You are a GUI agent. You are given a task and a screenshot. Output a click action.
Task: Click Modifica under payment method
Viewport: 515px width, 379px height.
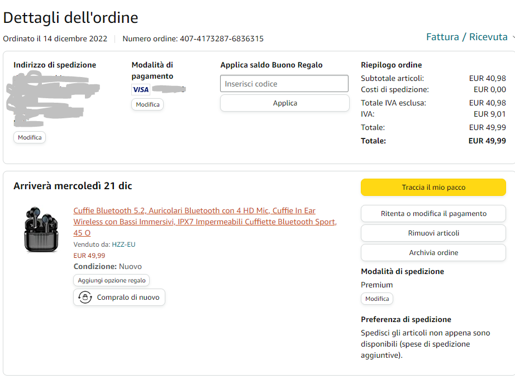click(147, 104)
